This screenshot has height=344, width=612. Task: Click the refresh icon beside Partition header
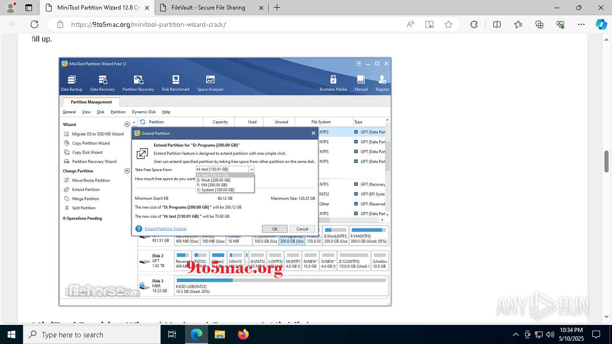[x=142, y=122]
